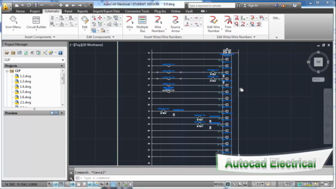336x189 pixels.
Task: Click the save icon in quick access toolbar
Action: 36,5
